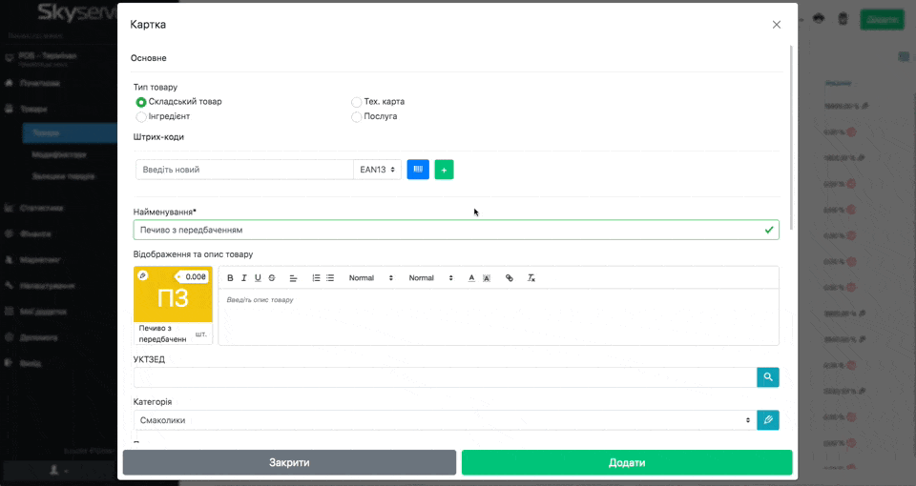Toggle bold formatting in description editor
This screenshot has height=486, width=916.
230,278
